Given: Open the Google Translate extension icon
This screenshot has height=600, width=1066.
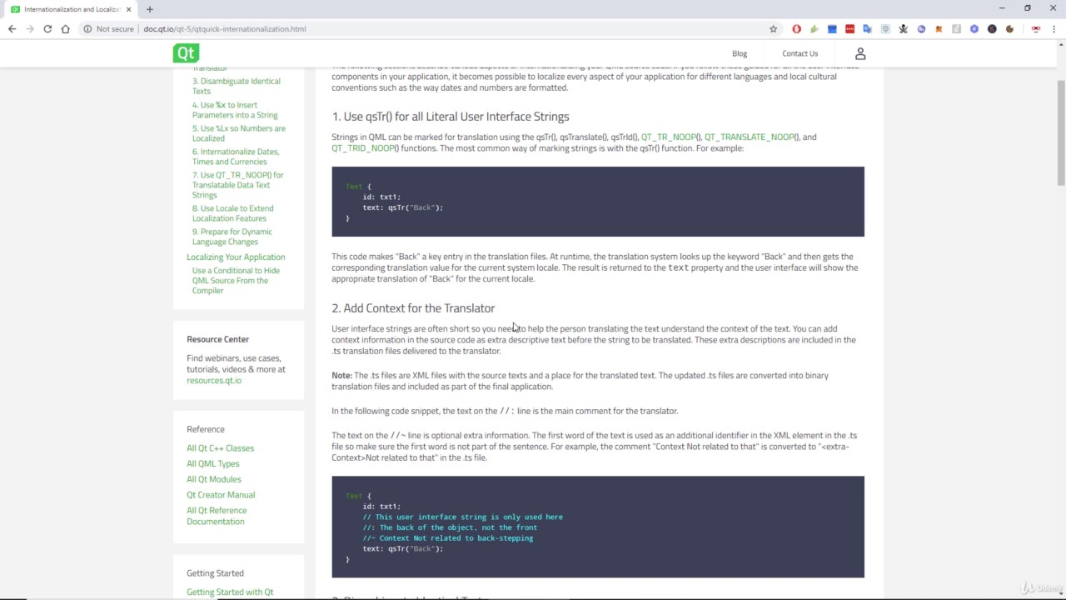Looking at the screenshot, I should [867, 29].
